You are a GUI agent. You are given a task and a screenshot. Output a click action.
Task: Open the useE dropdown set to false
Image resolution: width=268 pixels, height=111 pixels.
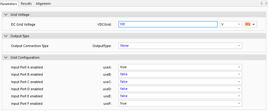click(180, 96)
